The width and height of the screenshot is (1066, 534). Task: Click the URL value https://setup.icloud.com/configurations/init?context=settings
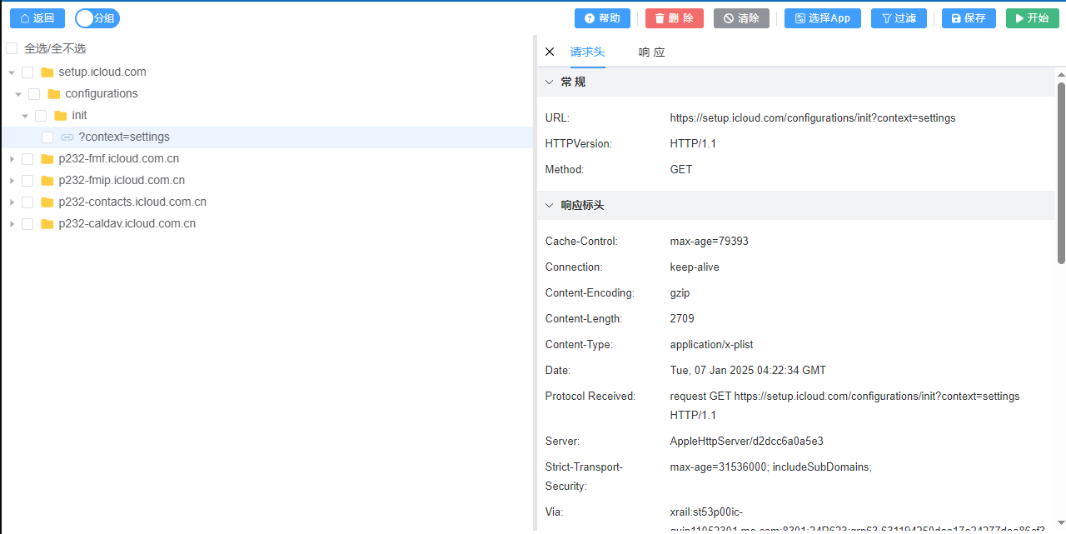point(813,118)
